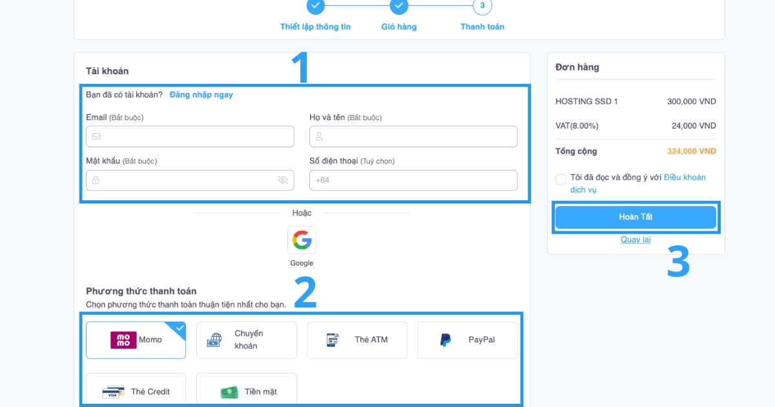Click the Họ và tên input field
The width and height of the screenshot is (775, 407).
point(413,136)
